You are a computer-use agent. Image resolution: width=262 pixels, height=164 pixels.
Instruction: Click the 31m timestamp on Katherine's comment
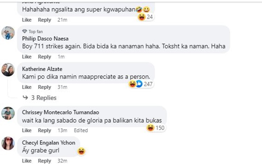point(62,87)
